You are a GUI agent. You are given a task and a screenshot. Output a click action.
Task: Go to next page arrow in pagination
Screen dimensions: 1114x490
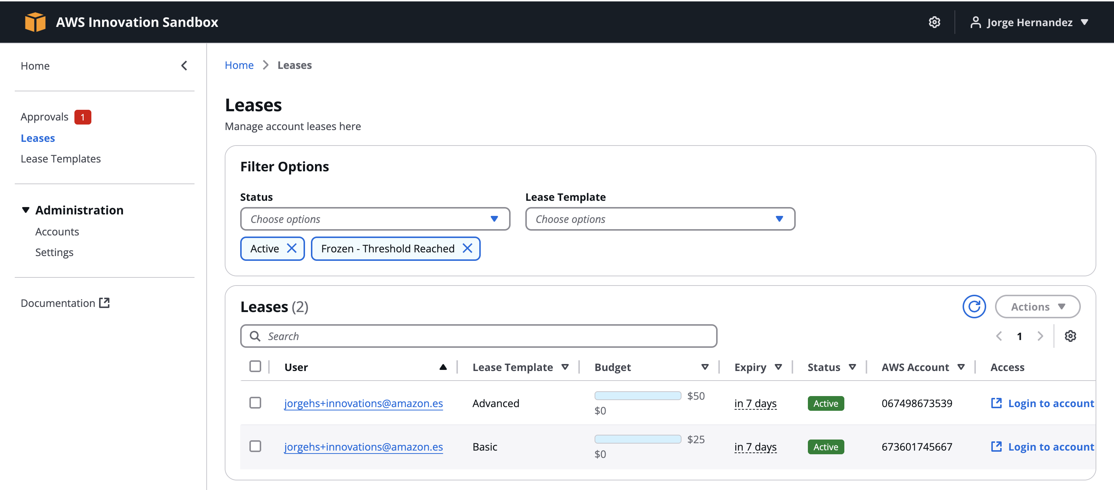point(1040,336)
